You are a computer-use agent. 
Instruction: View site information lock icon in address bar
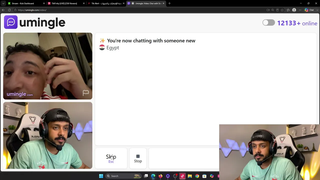[15, 10]
